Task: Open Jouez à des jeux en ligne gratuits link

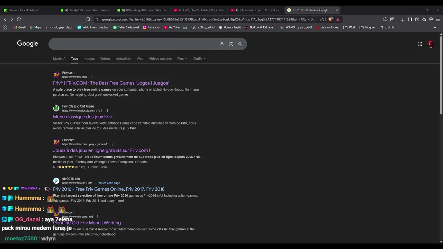Action: click(101, 150)
